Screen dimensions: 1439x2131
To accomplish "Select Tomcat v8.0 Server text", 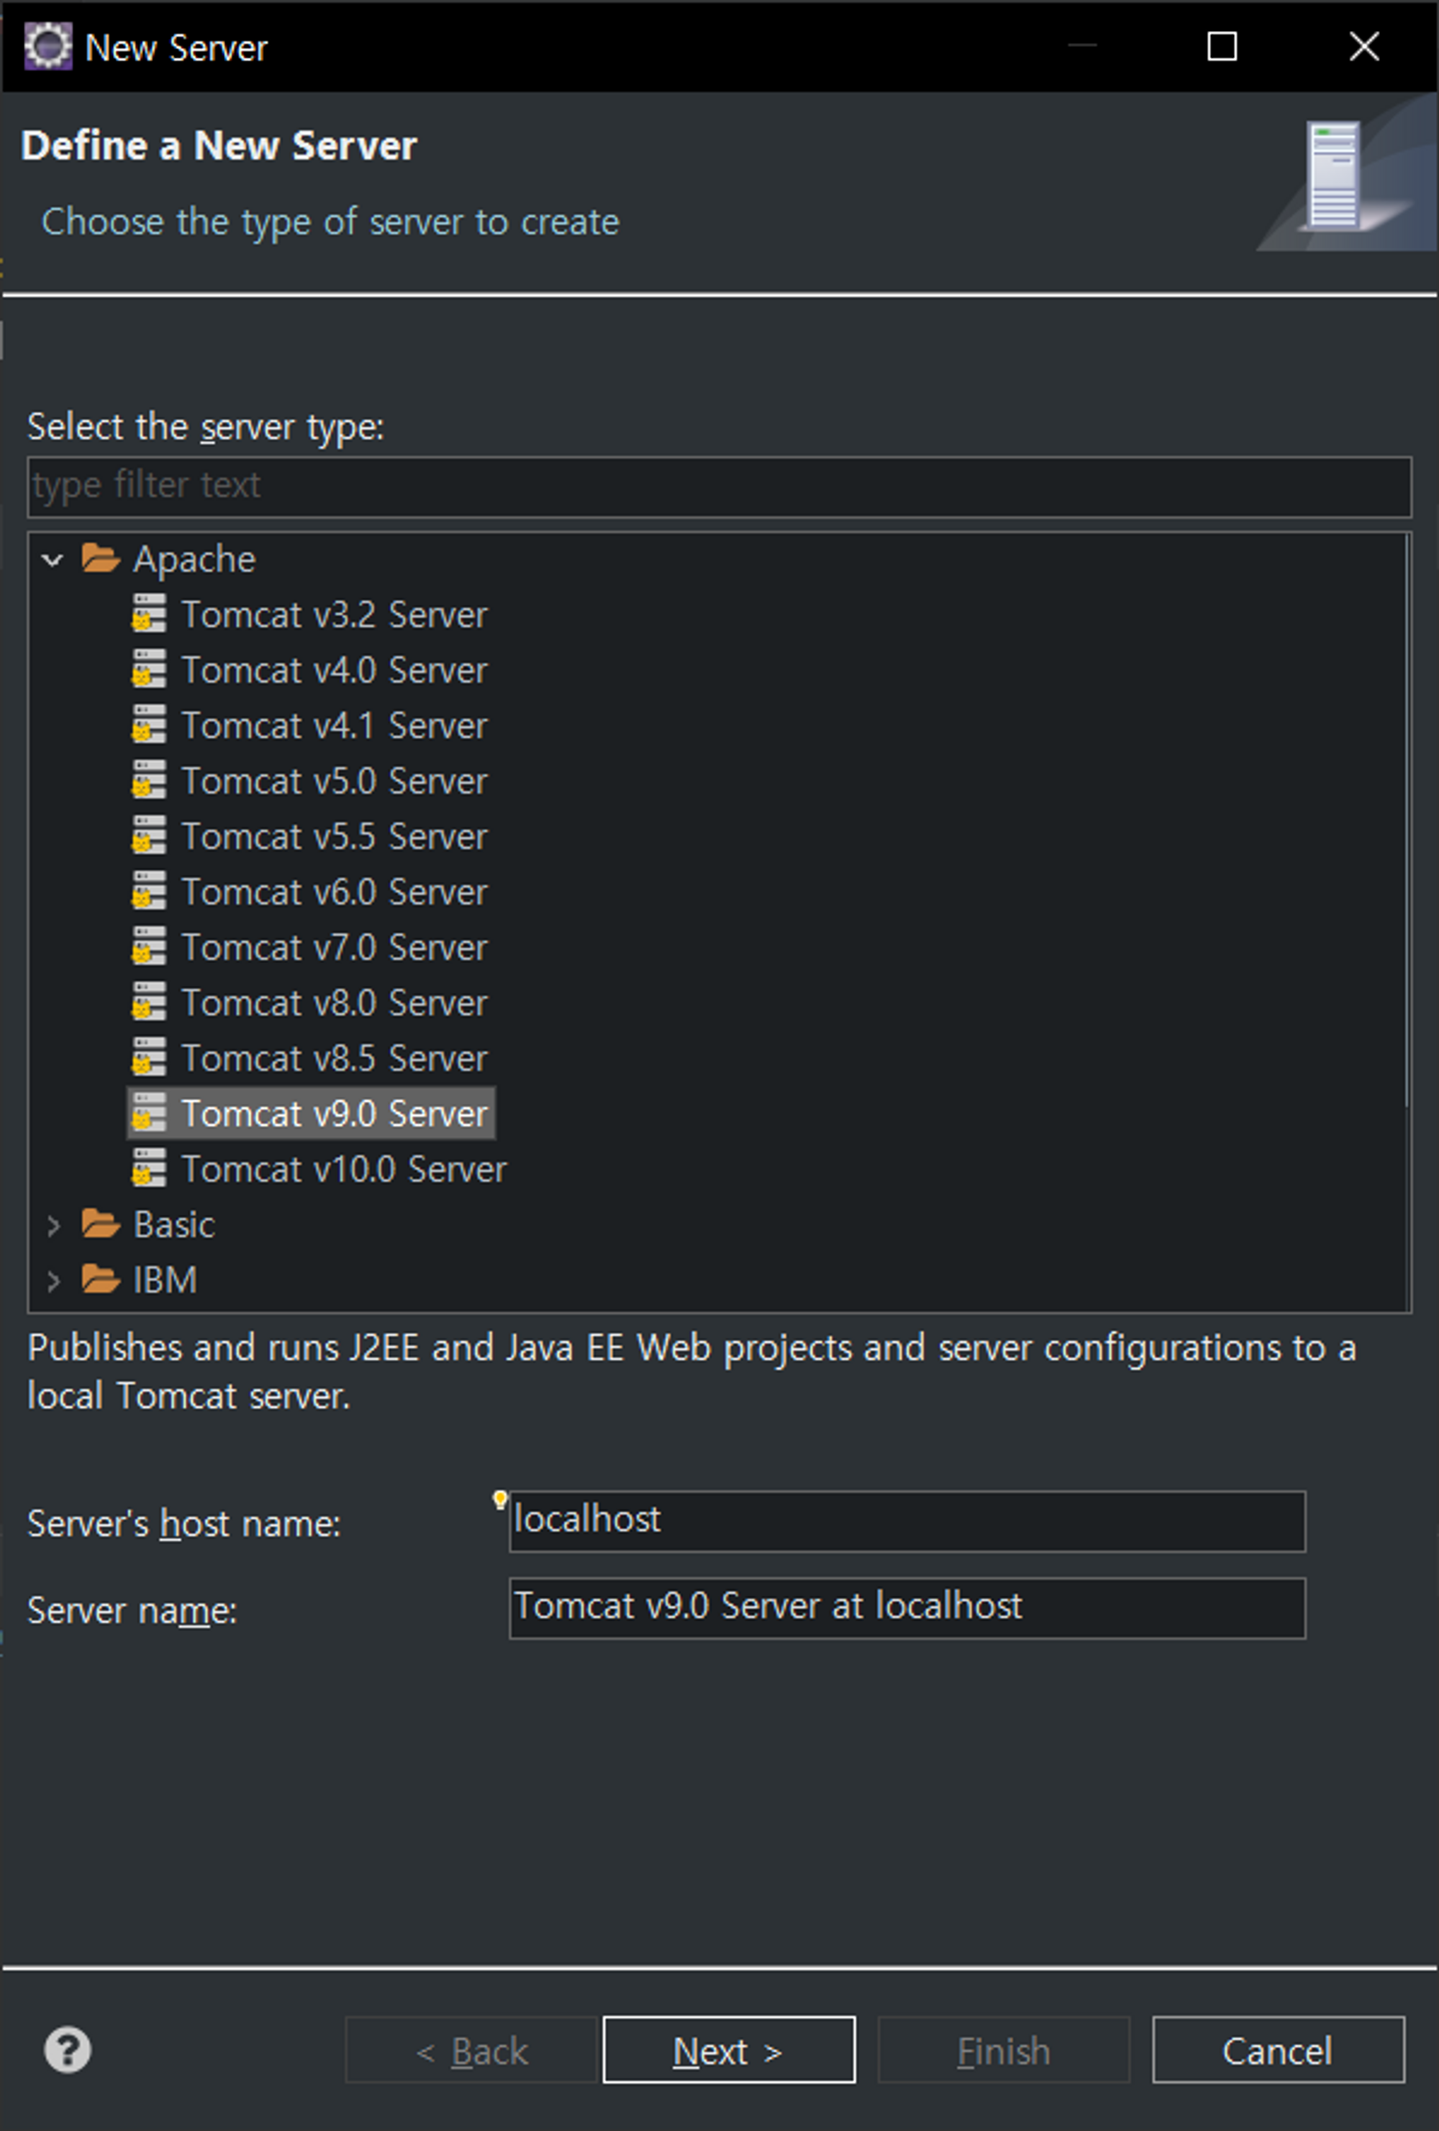I will (x=335, y=1003).
